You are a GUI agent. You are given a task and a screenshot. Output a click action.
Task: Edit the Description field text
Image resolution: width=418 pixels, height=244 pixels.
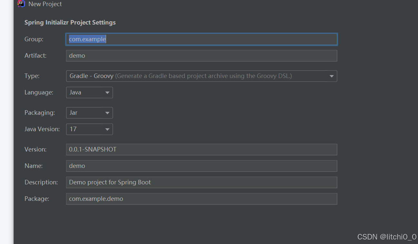(201, 182)
